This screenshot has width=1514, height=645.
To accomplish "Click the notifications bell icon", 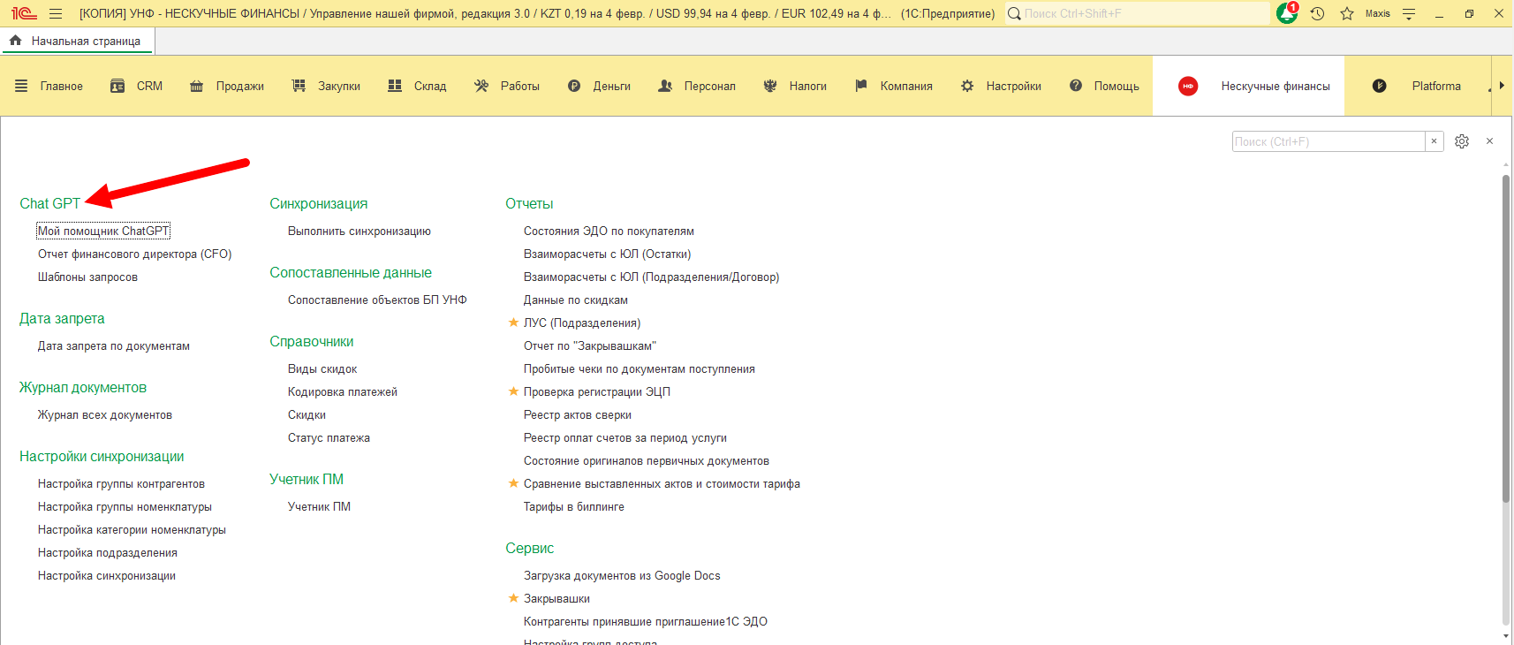I will click(x=1286, y=14).
